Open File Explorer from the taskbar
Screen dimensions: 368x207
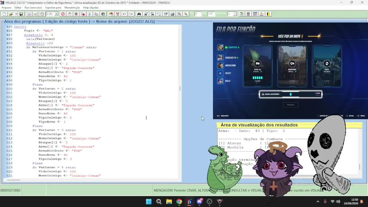coord(169,202)
